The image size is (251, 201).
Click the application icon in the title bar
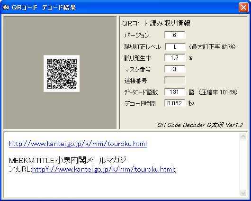(x=6, y=8)
